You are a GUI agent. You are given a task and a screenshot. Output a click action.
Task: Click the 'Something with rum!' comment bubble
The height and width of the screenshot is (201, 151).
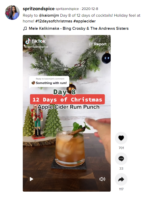(x=49, y=82)
